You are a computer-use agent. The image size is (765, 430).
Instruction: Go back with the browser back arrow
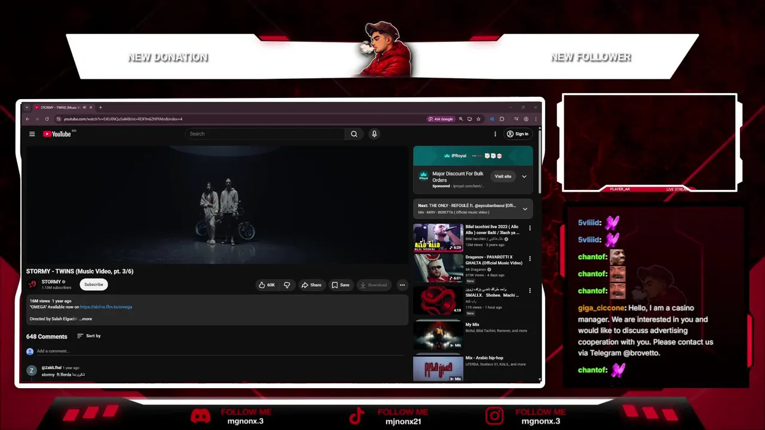click(x=27, y=119)
